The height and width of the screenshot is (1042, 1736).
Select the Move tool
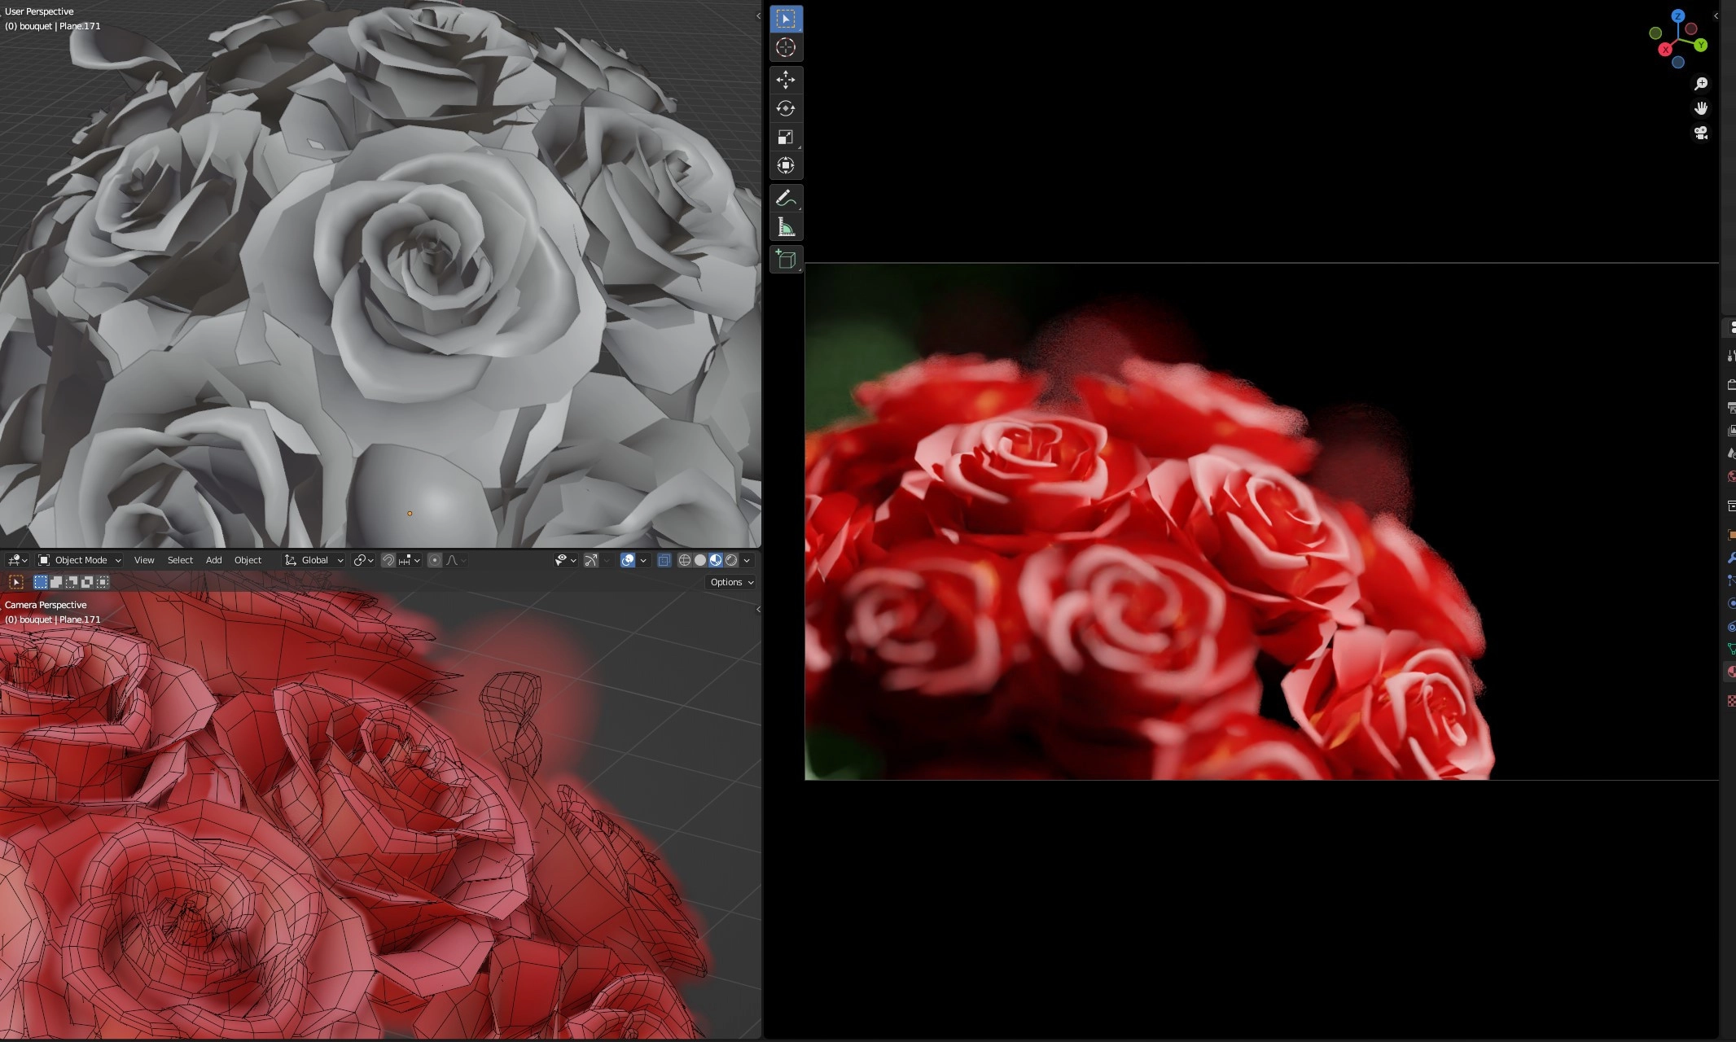tap(785, 79)
